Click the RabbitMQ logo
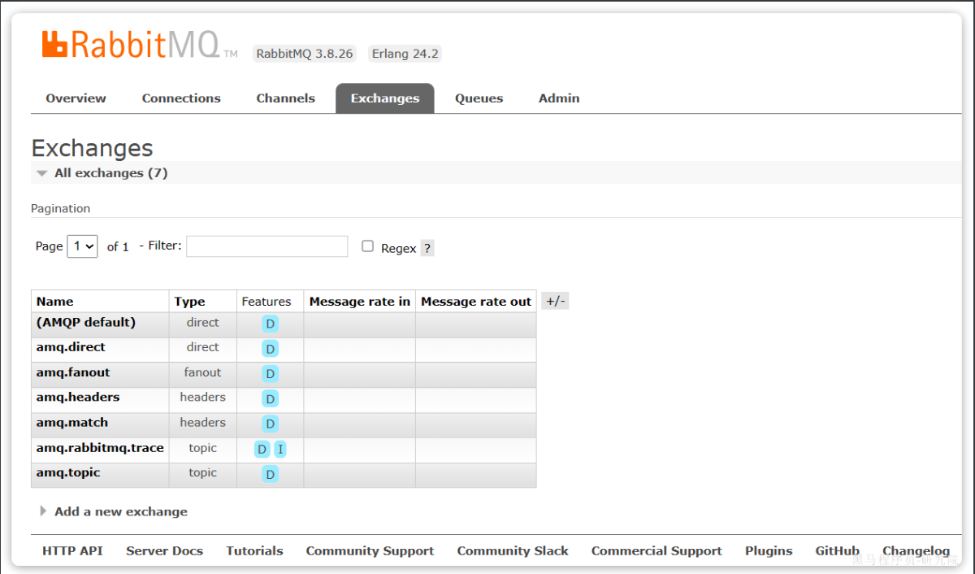This screenshot has height=574, width=975. coord(140,45)
